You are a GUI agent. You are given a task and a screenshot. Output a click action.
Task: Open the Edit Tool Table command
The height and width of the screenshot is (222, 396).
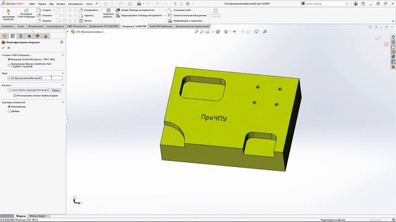tap(139, 15)
